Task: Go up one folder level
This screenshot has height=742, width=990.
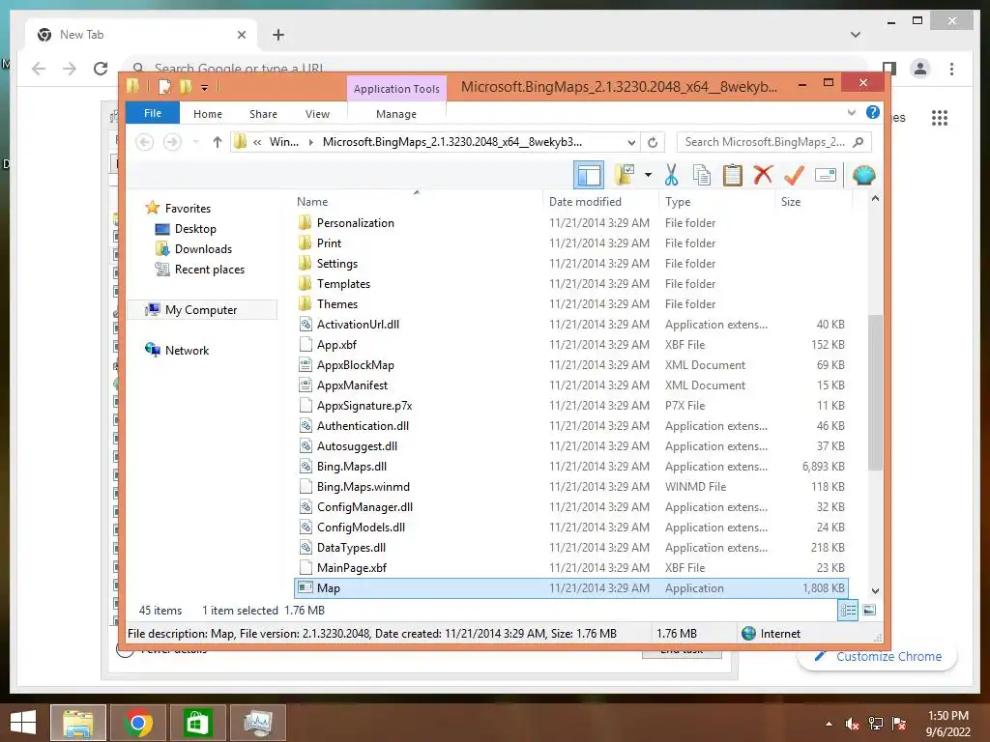Action: tap(218, 142)
